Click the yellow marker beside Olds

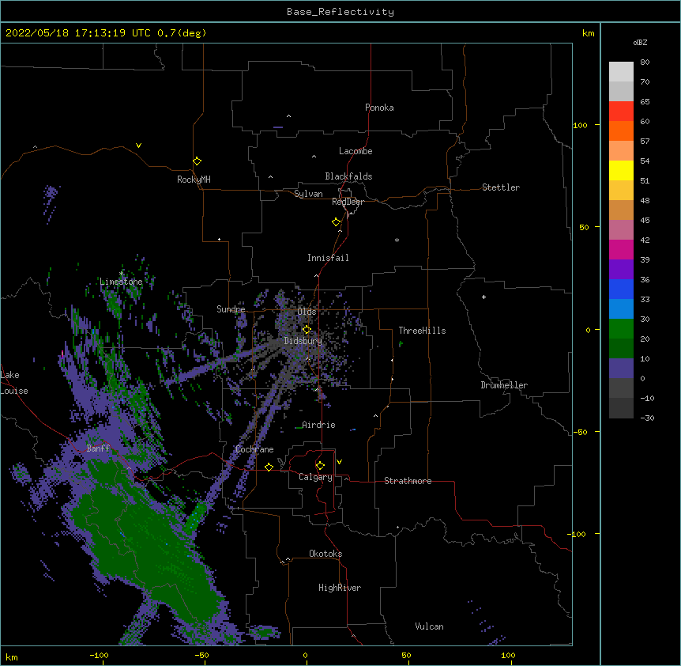point(307,330)
